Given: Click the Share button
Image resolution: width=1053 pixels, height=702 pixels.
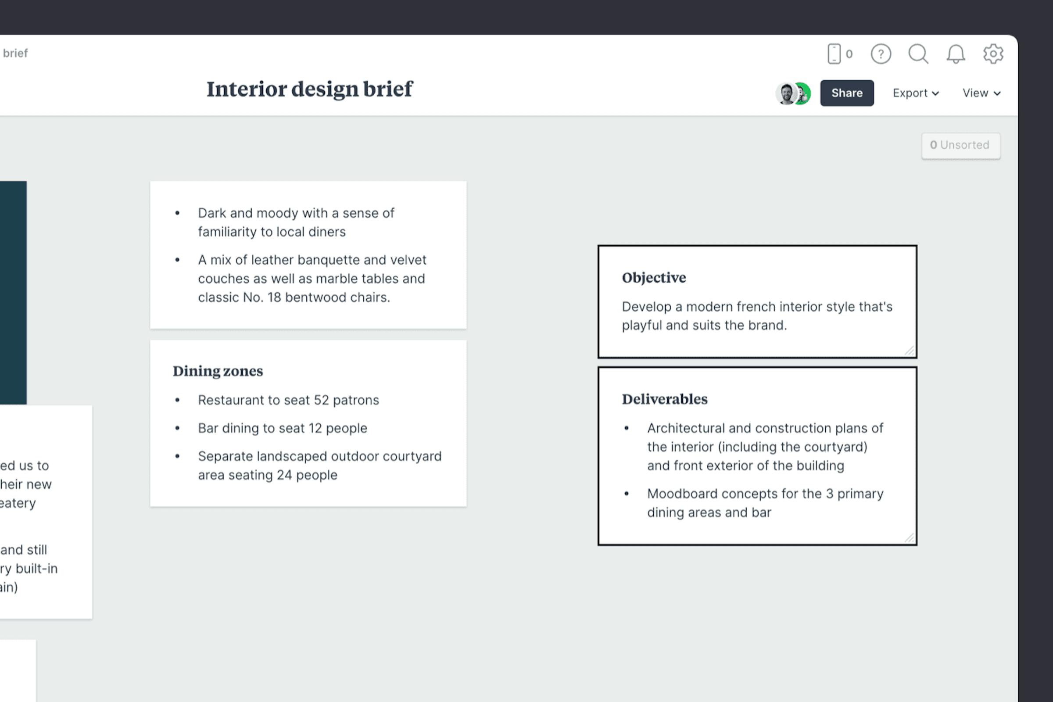Looking at the screenshot, I should point(847,93).
